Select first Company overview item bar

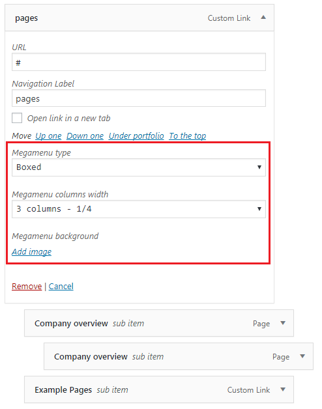tap(159, 323)
